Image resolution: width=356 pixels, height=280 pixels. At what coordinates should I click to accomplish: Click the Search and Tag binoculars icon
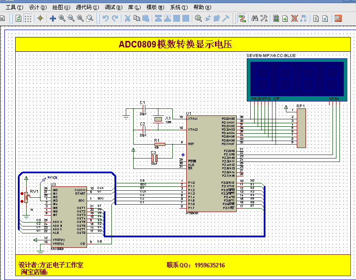pyautogui.click(x=255, y=18)
